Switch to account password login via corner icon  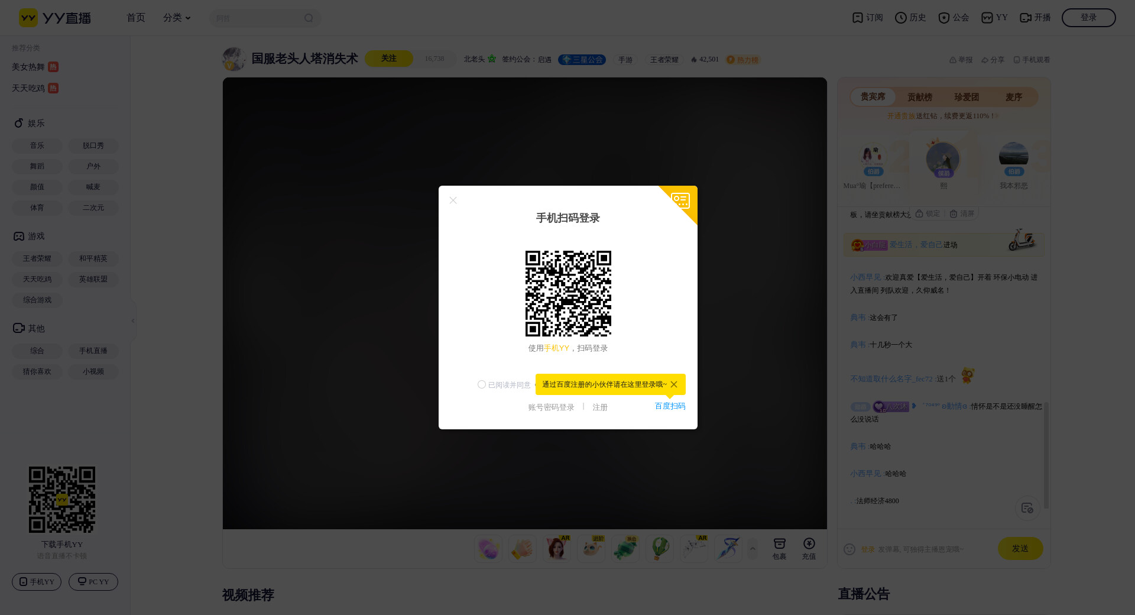[x=682, y=201]
